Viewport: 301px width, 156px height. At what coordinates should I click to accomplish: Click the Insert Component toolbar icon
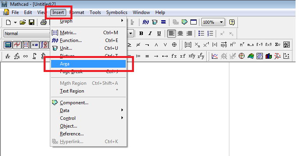tap(184, 22)
